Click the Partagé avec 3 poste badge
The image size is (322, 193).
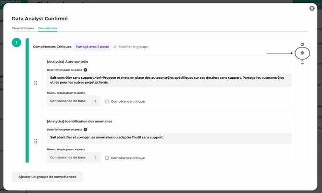(92, 47)
